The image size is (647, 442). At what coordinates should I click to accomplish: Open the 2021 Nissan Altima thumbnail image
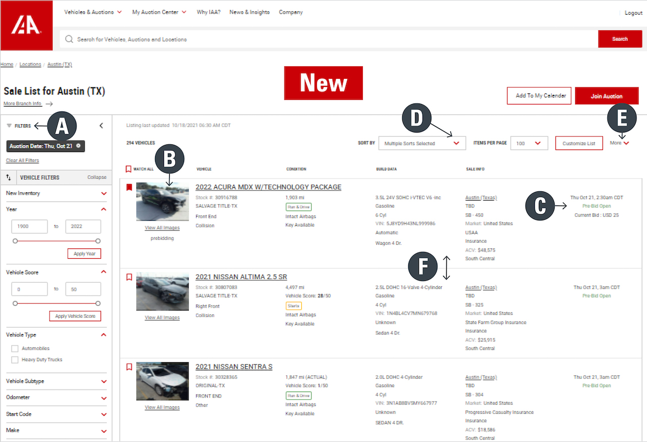[x=162, y=291]
